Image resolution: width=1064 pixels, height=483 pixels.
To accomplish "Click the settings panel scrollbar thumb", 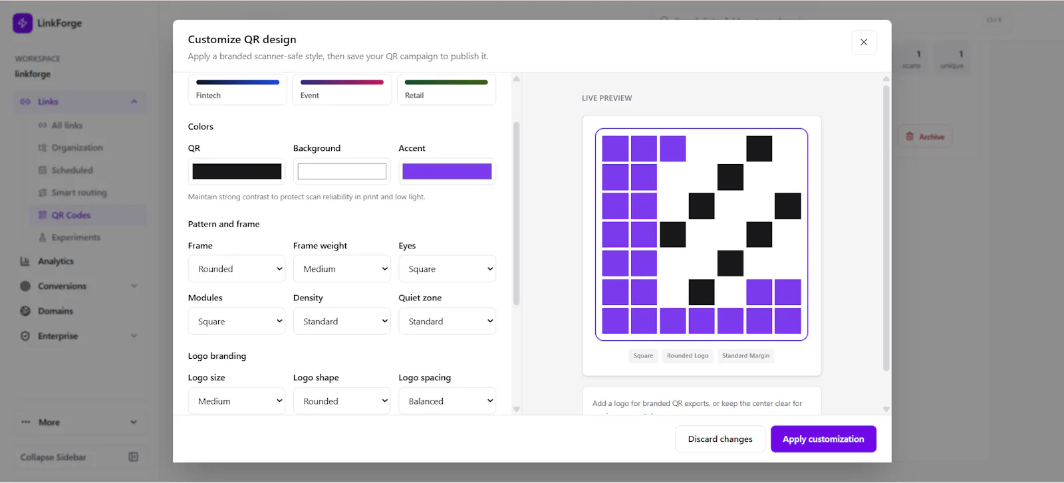I will [517, 213].
